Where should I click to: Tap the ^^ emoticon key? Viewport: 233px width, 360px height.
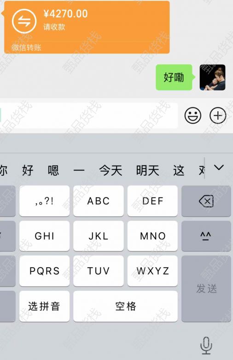coord(206,236)
